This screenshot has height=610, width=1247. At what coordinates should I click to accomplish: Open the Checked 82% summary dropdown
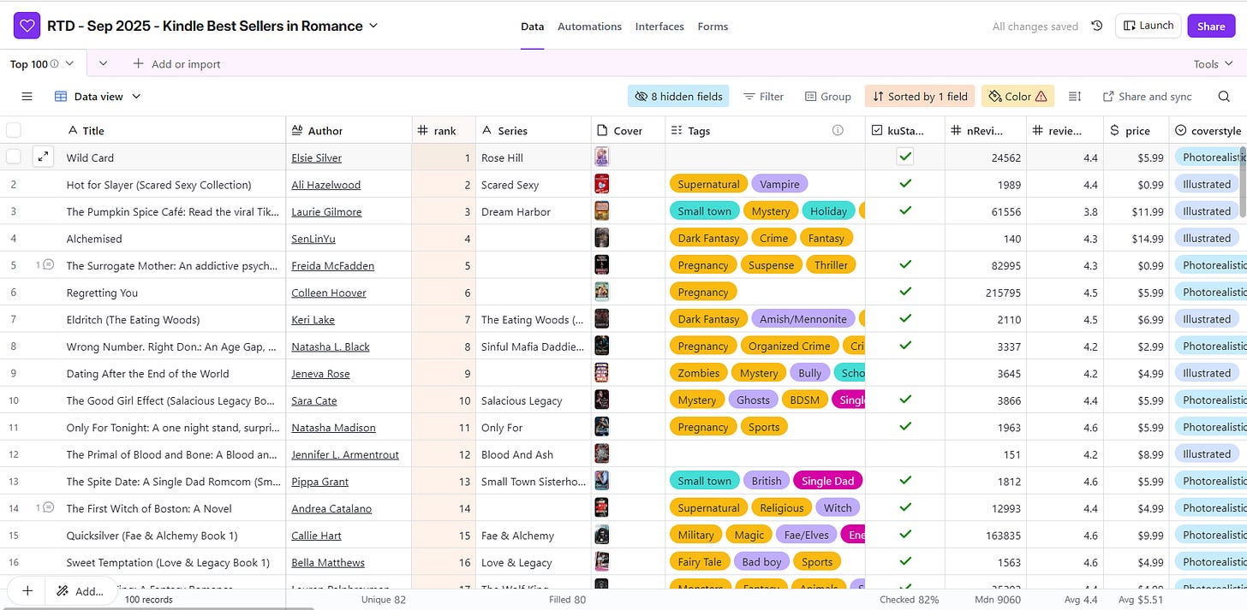(909, 600)
